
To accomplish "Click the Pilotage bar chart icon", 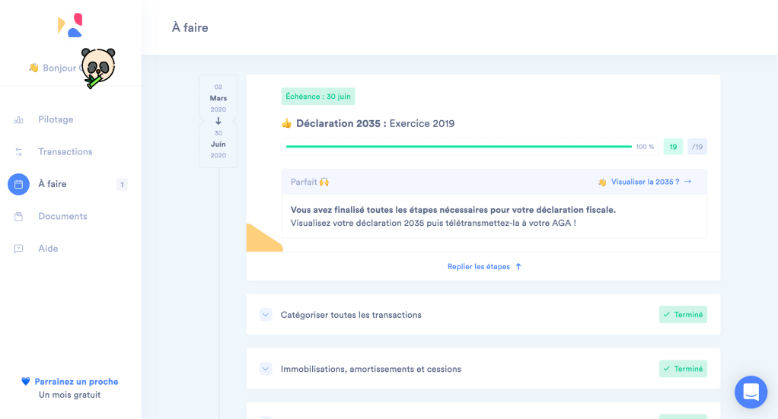I will (x=19, y=119).
